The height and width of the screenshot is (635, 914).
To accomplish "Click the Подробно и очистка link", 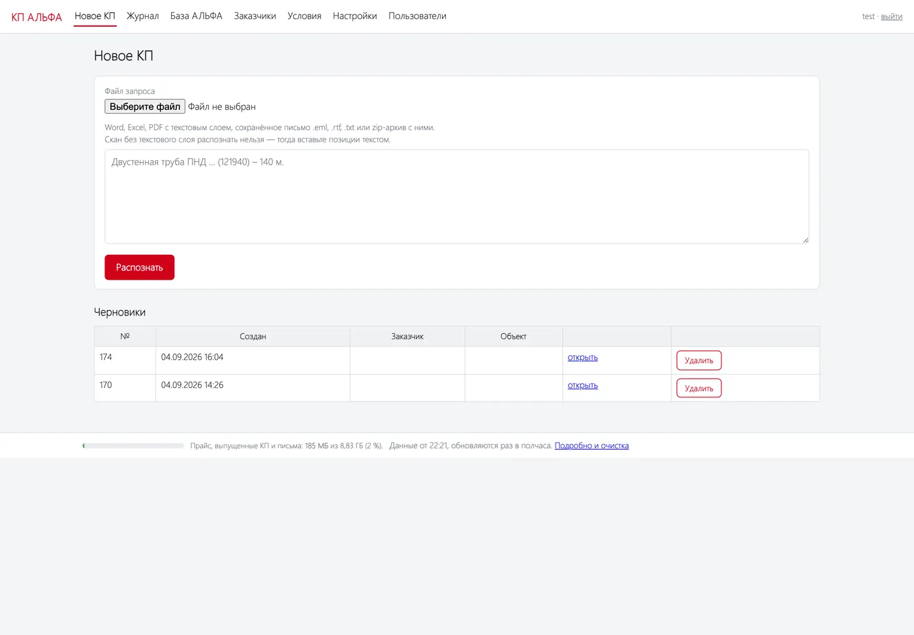I will click(x=591, y=446).
